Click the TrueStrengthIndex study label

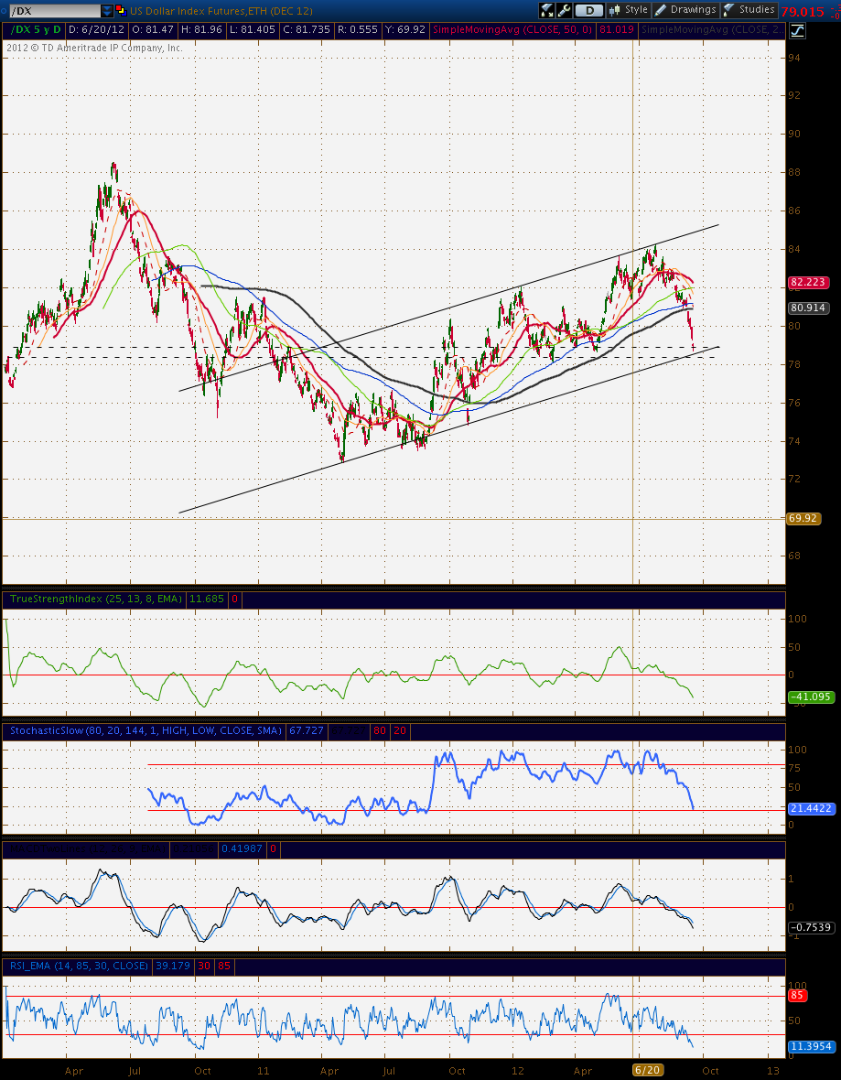(x=96, y=599)
